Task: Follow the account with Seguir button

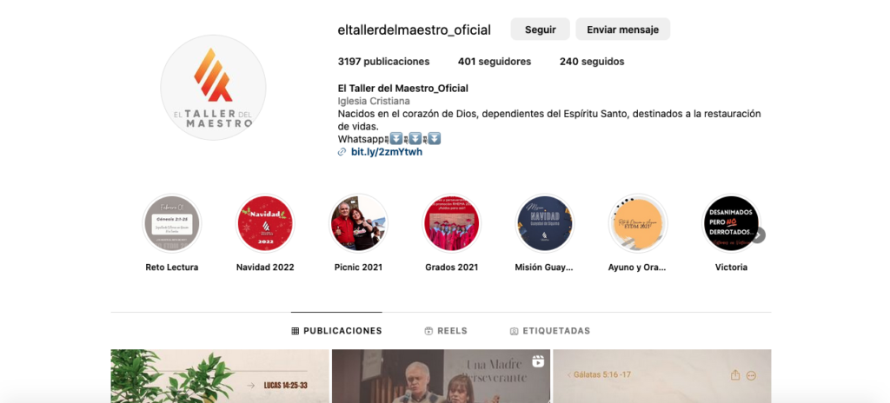Action: [x=540, y=30]
